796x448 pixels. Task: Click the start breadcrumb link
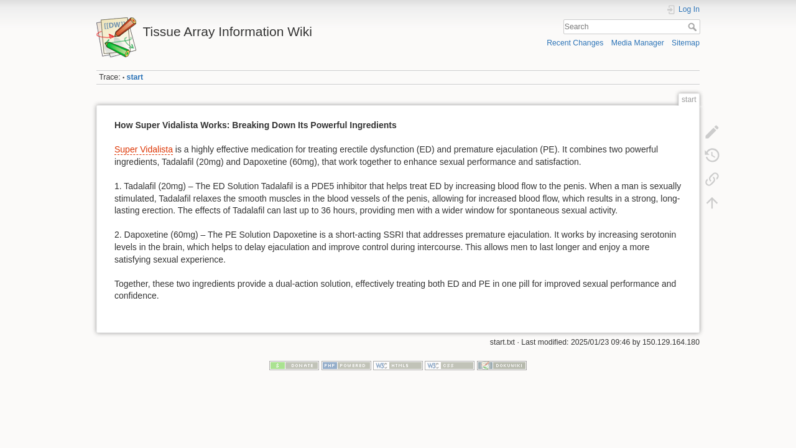135,77
